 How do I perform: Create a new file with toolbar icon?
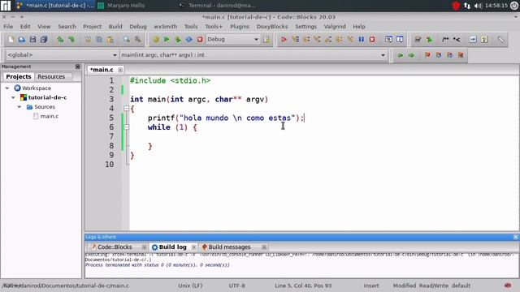point(11,40)
